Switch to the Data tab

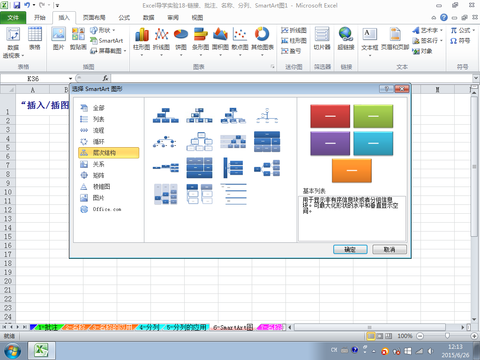click(x=149, y=18)
